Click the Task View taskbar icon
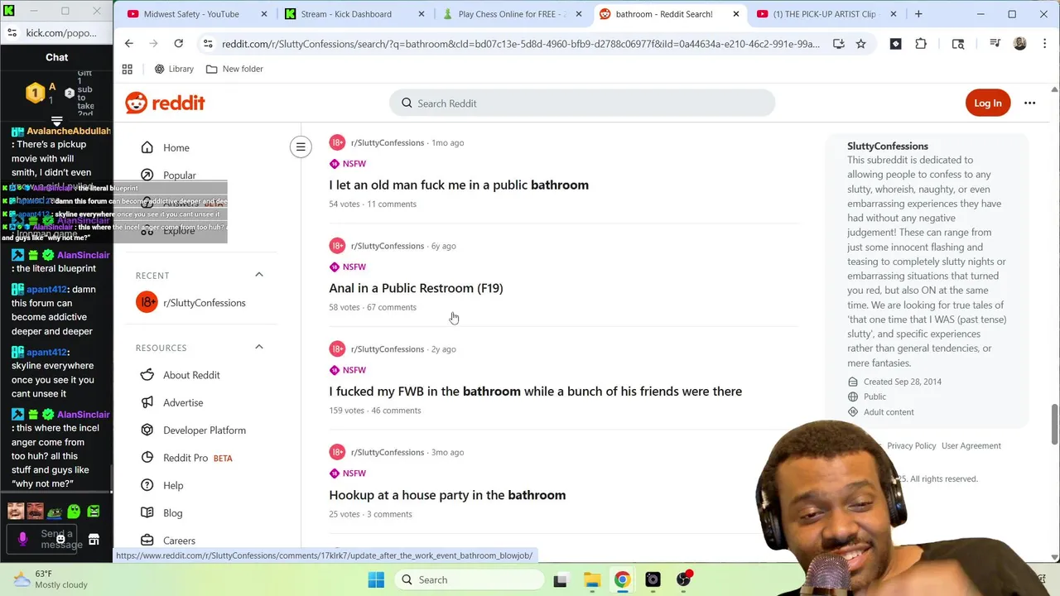Screen dimensions: 1060x596 coord(560,579)
